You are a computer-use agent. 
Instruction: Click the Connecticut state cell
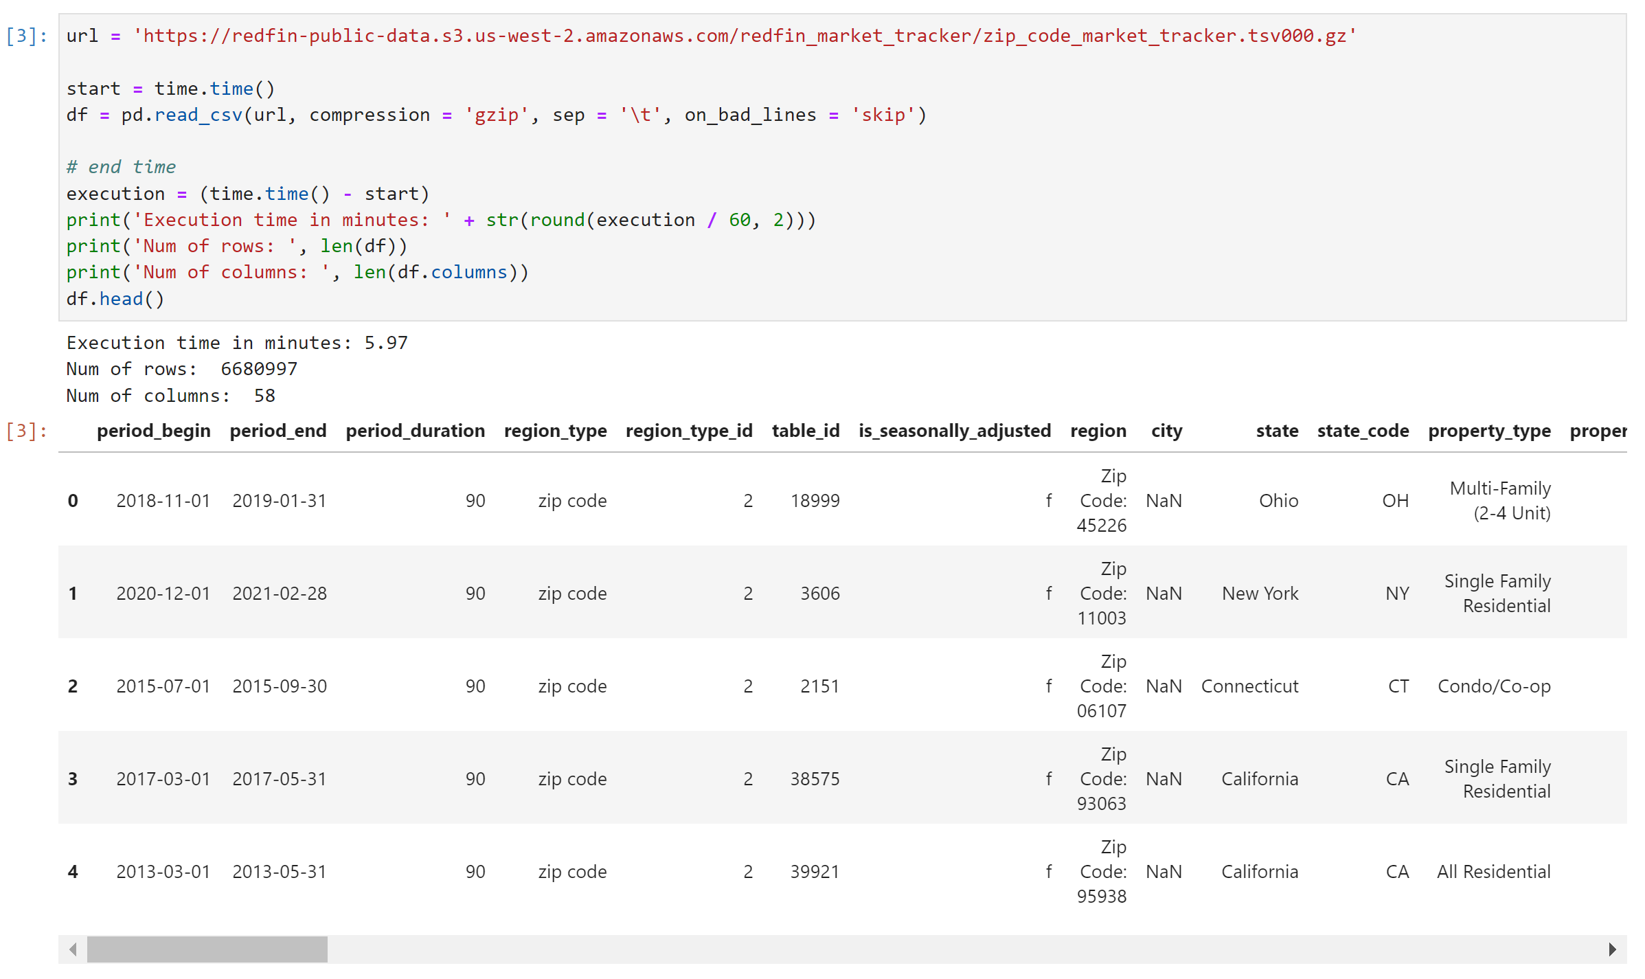[1249, 686]
